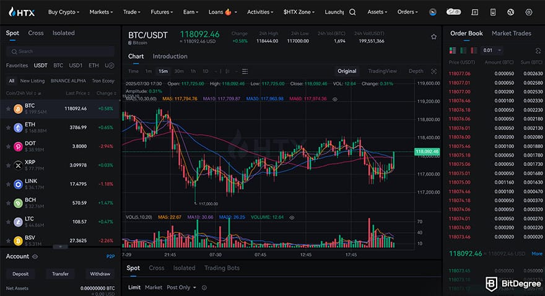Open the Introduction tab
This screenshot has height=296, width=545.
click(x=170, y=56)
